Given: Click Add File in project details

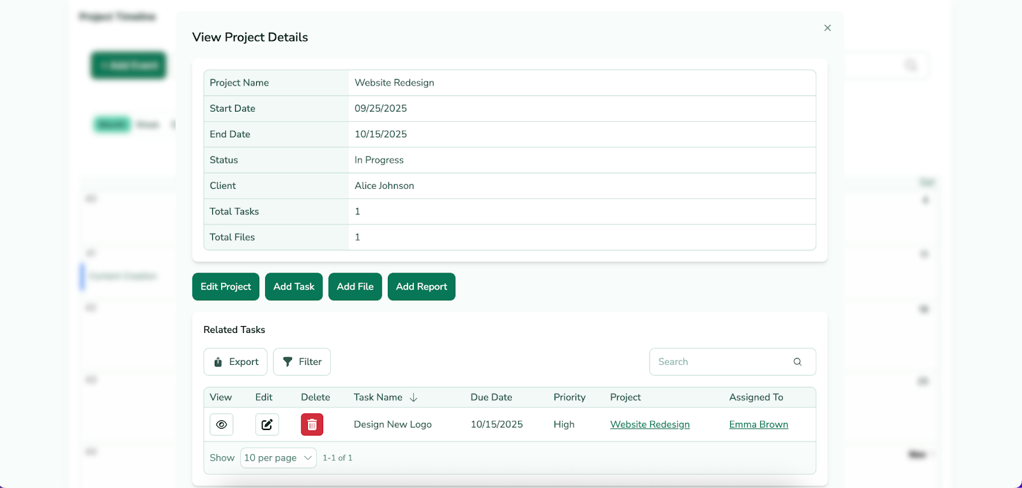Looking at the screenshot, I should click(x=355, y=286).
